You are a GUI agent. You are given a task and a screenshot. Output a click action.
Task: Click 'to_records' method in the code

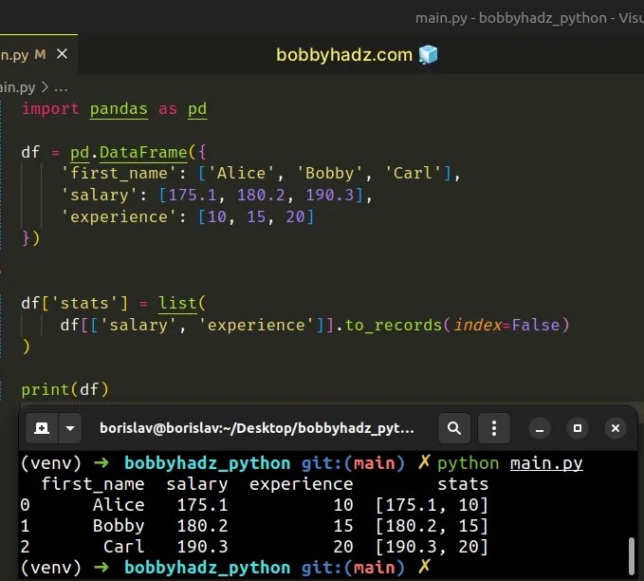click(393, 326)
